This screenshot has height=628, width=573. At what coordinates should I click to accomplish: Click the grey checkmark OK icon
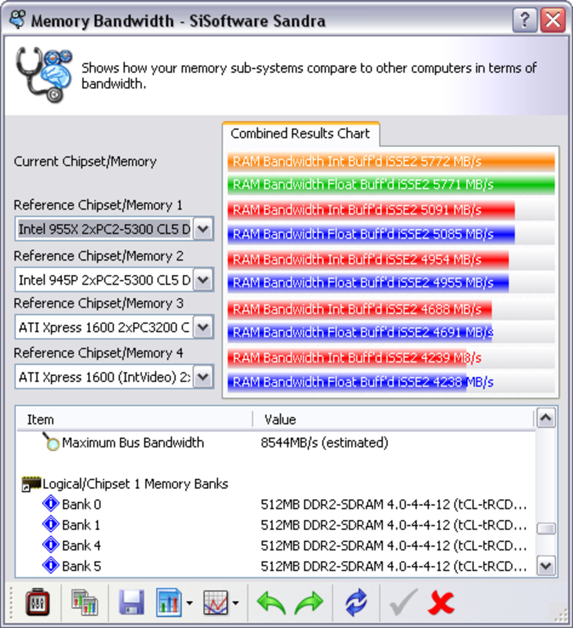tap(403, 602)
